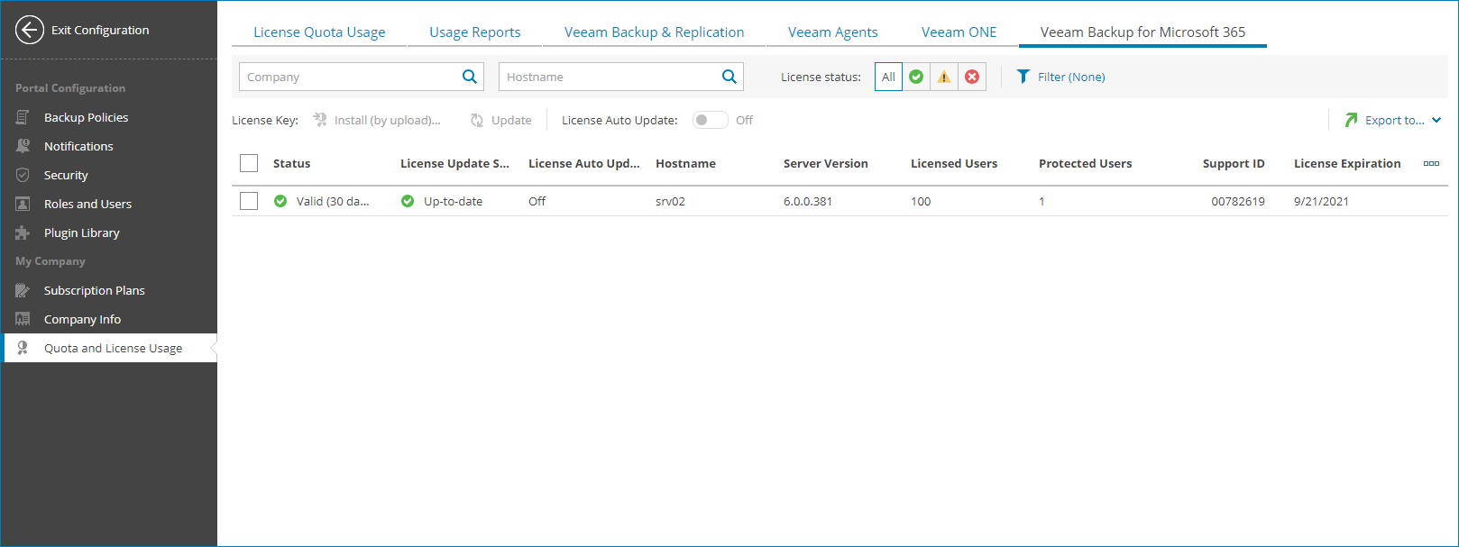Sort by License Auto Update column header
This screenshot has width=1459, height=547.
coord(583,163)
